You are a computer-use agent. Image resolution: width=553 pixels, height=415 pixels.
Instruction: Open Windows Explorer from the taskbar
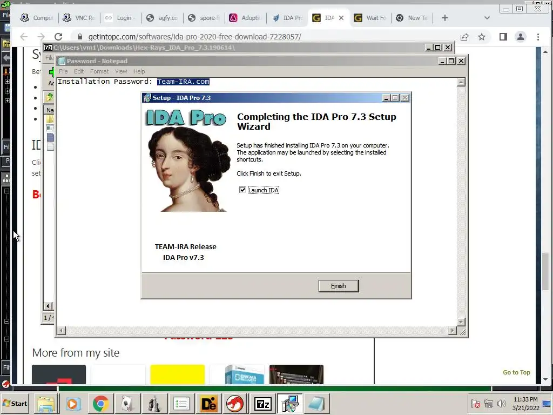click(46, 404)
